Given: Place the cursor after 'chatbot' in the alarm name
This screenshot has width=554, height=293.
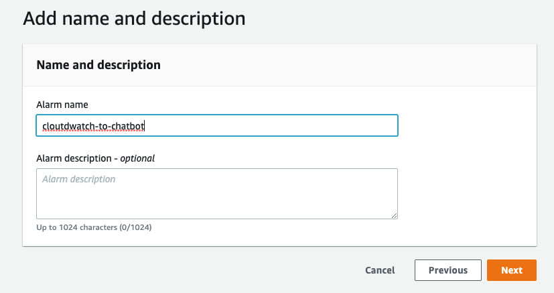Looking at the screenshot, I should [x=145, y=126].
